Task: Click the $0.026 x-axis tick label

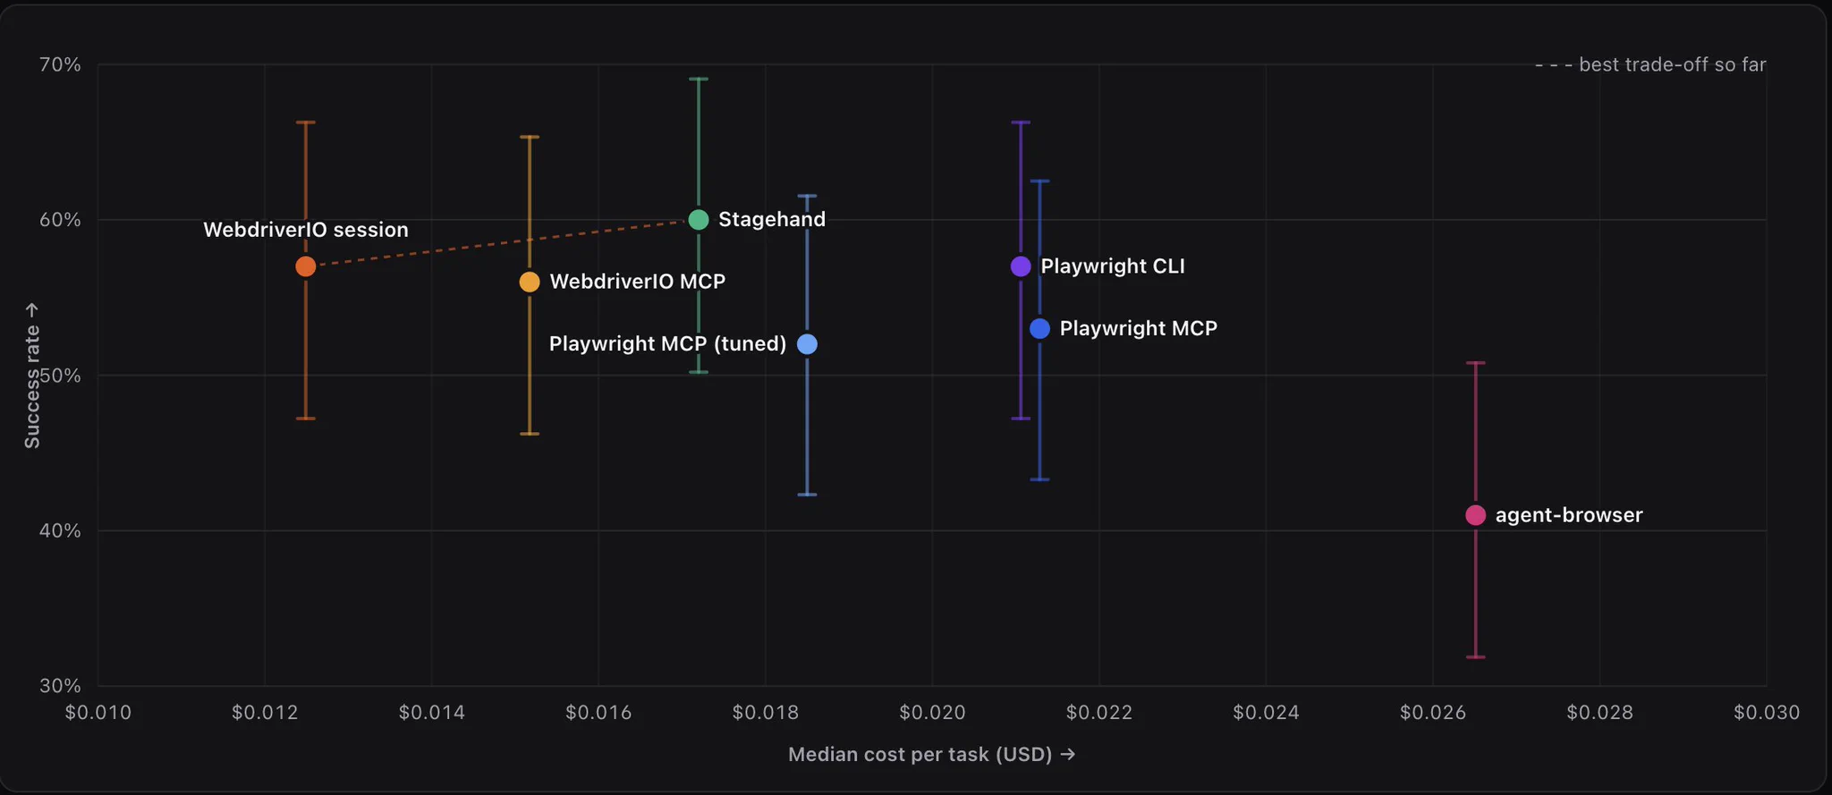Action: point(1433,713)
